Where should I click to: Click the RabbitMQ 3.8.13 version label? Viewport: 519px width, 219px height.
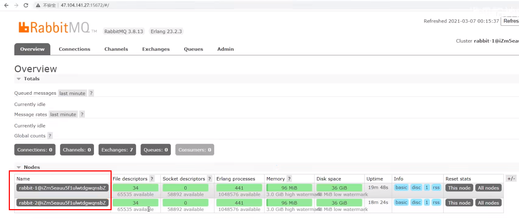pos(124,31)
